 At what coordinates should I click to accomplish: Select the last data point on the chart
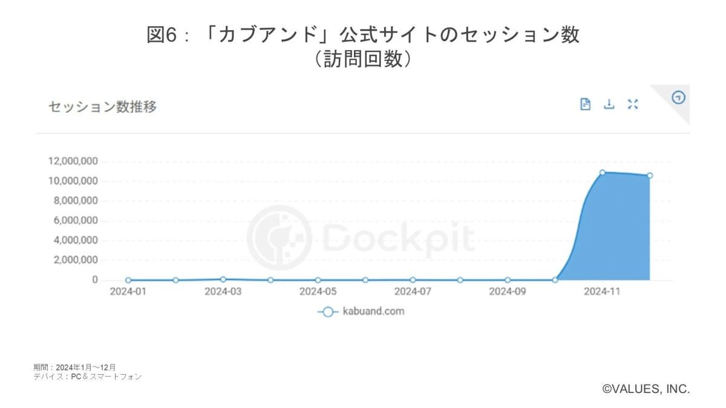649,175
